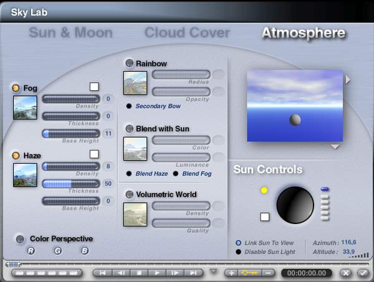
Task: Click the Volumetric World Quality slider
Action: point(181,223)
